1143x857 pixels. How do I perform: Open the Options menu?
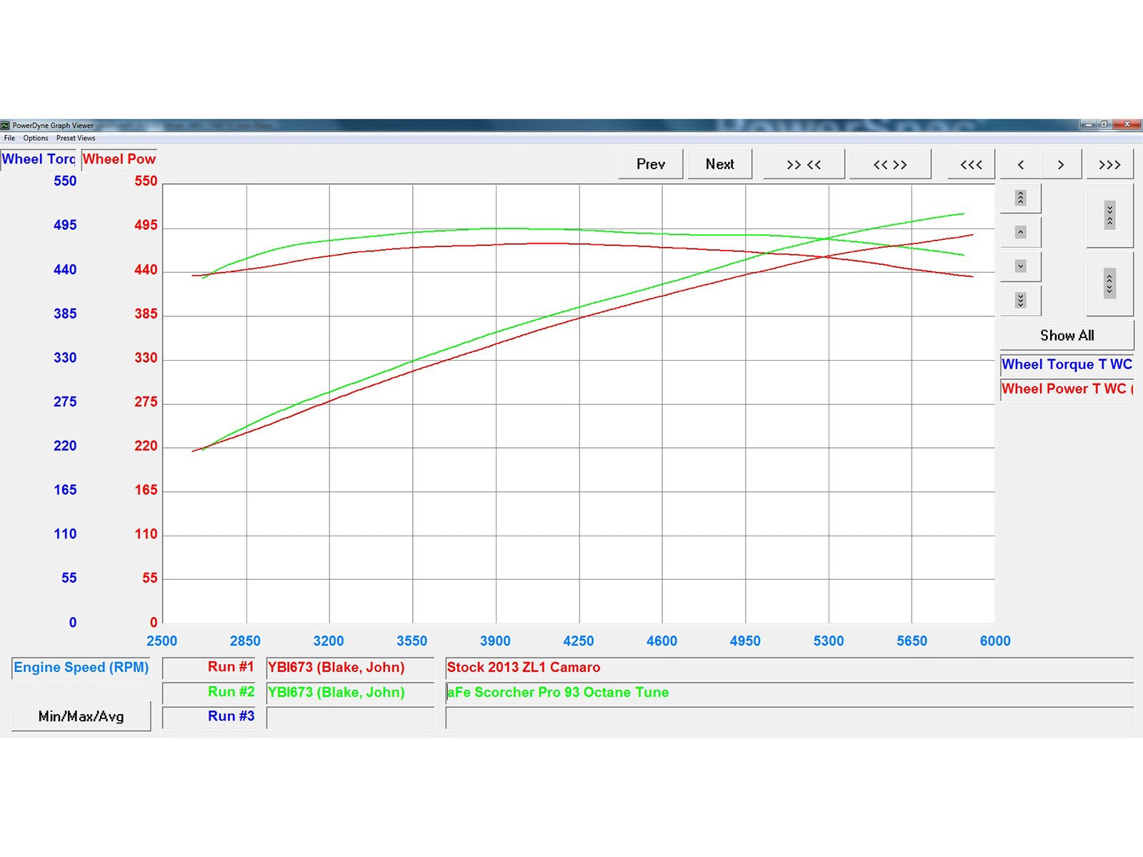click(36, 139)
